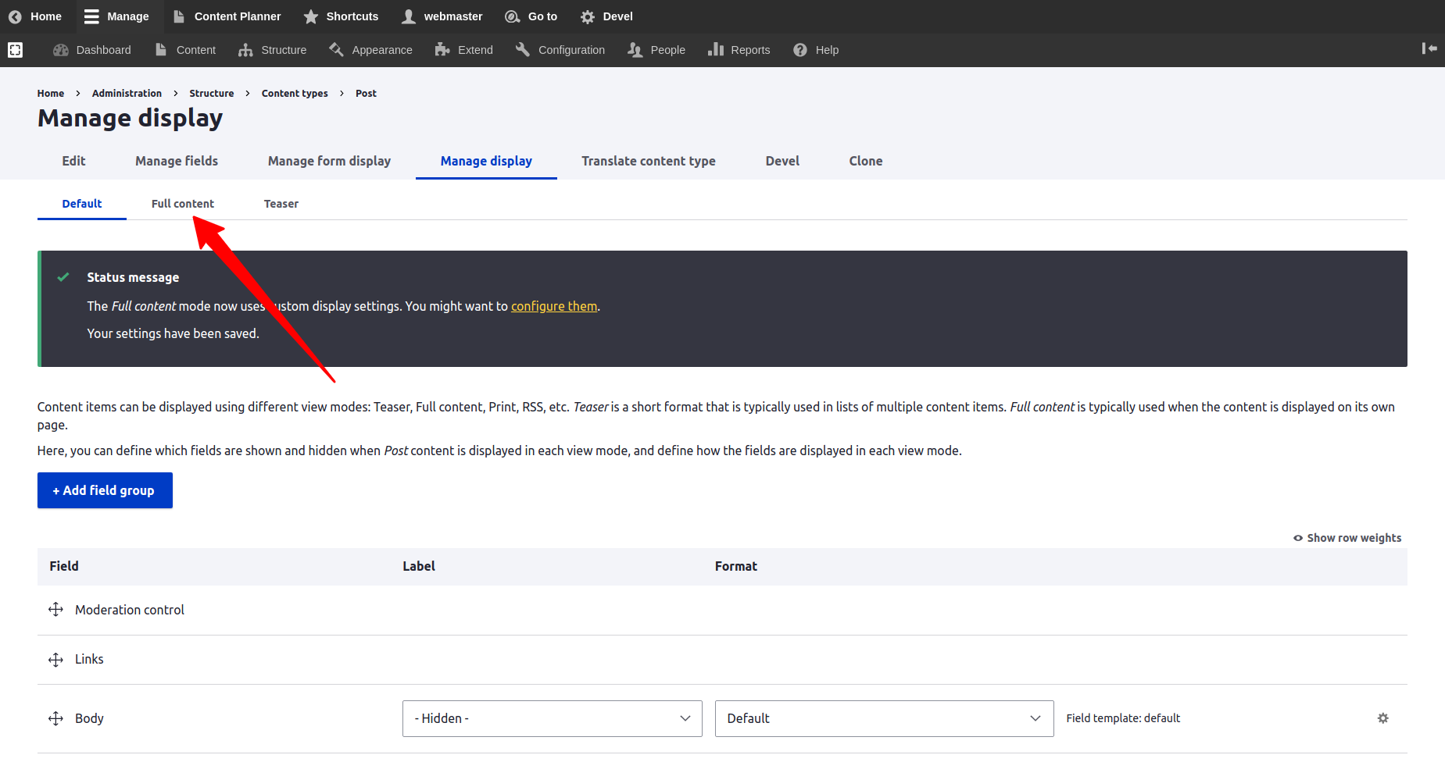Click the gear settings icon for Body field
Viewport: 1445px width, 762px height.
pos(1382,718)
